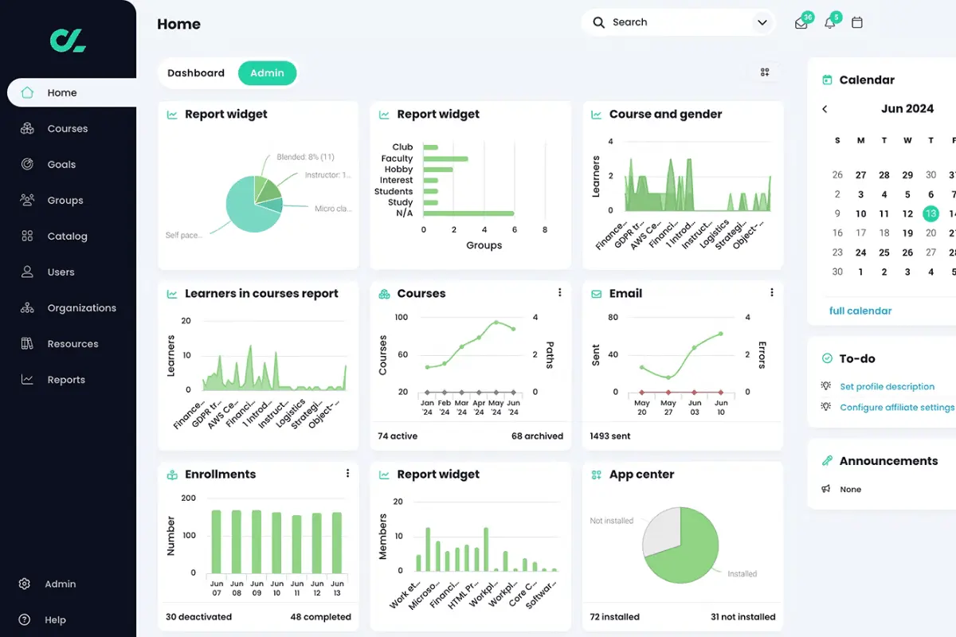Click the Learners in courses report title
This screenshot has height=637, width=956.
(261, 293)
